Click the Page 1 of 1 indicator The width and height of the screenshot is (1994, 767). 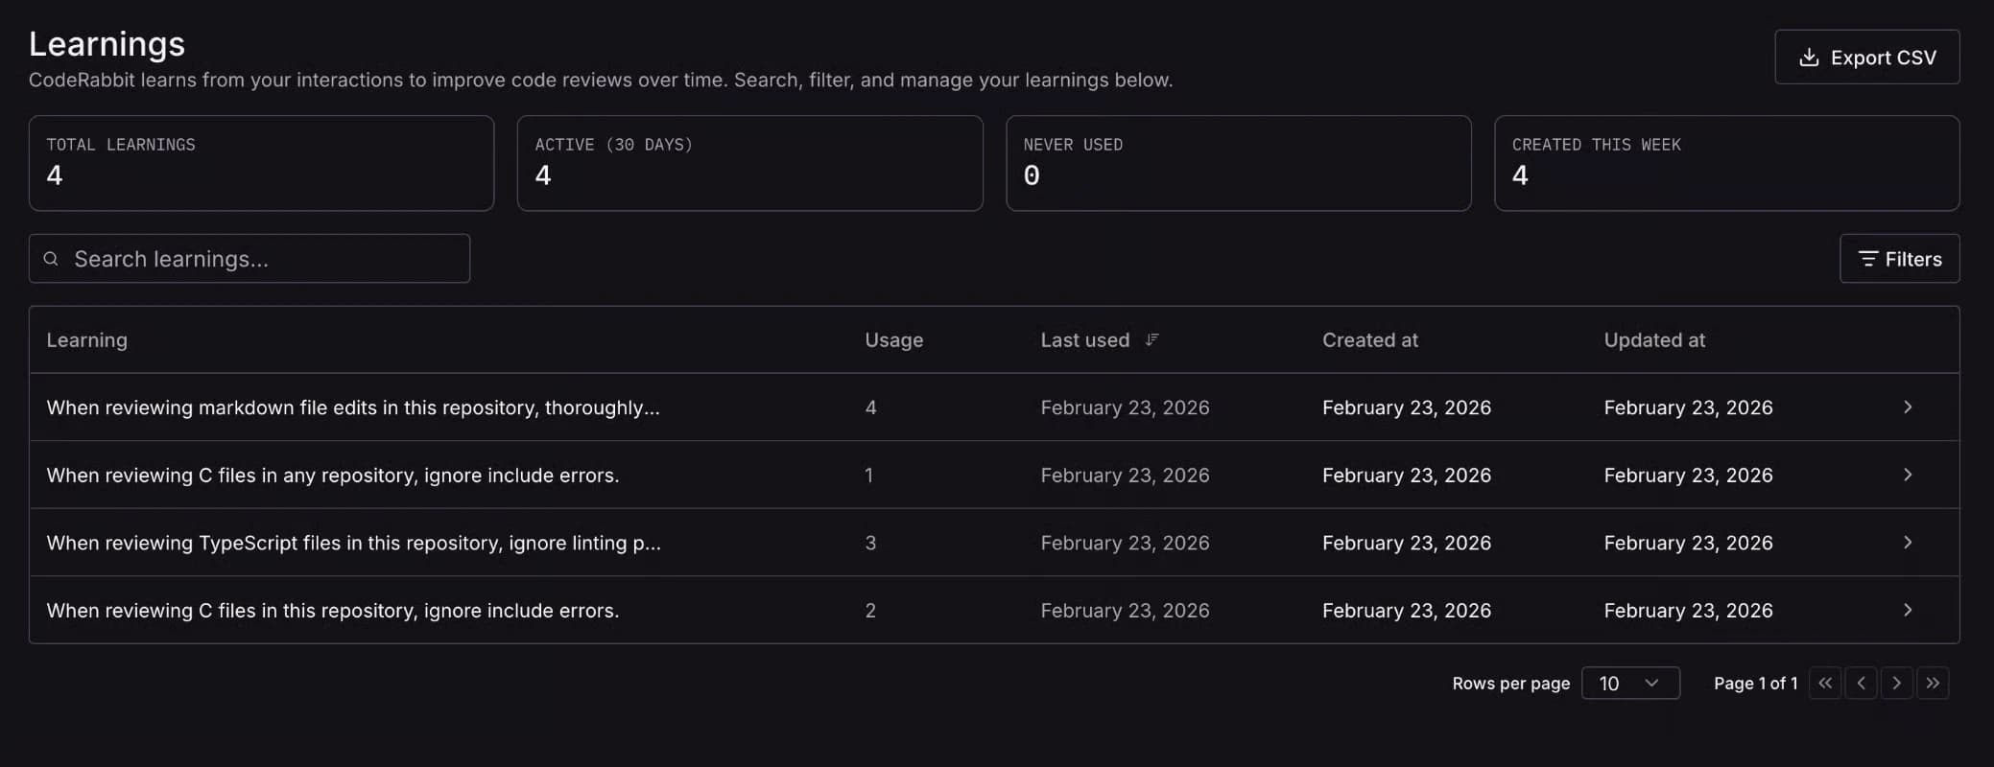tap(1755, 683)
